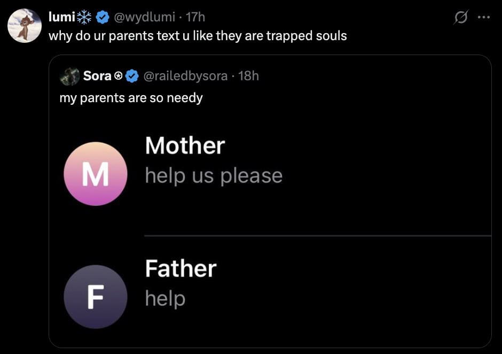The image size is (502, 354).
Task: Click the Sora display name
Action: [97, 76]
